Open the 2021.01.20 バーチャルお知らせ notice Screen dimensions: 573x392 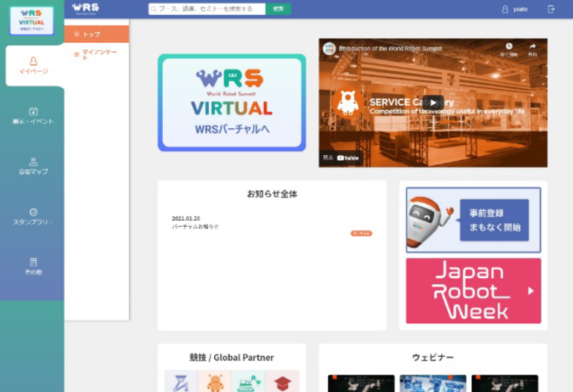click(x=195, y=222)
